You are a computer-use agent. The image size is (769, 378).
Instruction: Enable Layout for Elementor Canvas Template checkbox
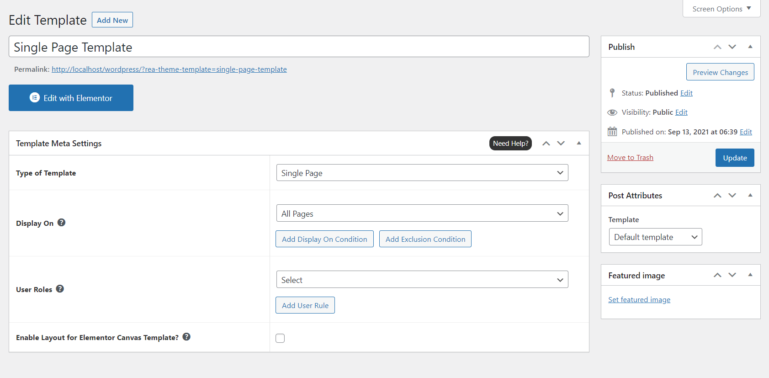280,338
